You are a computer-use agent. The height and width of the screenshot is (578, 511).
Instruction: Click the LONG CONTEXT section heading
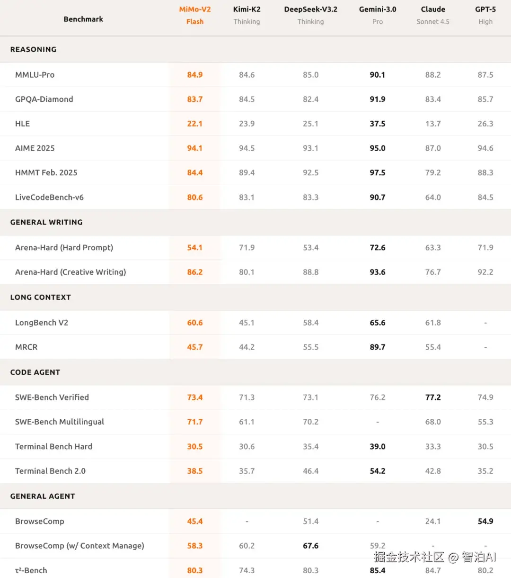(41, 297)
